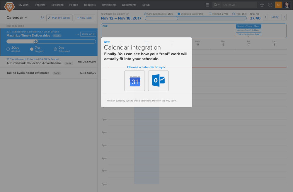
Task: Click the Today button
Action: (x=275, y=17)
